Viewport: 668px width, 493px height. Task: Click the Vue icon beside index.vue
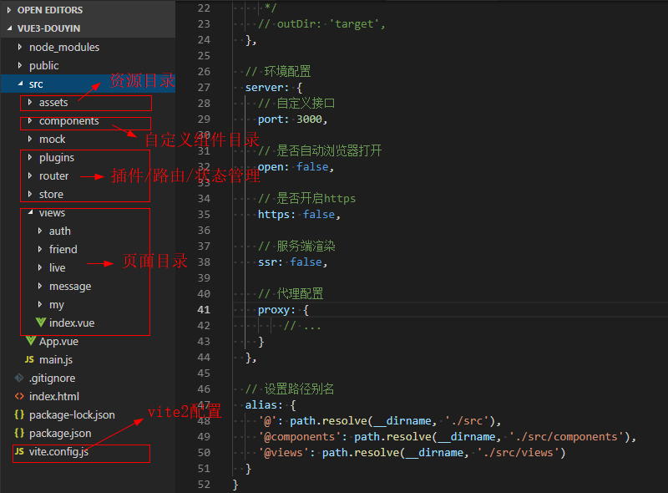41,323
